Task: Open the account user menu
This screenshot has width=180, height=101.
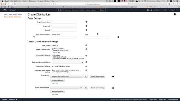Action: 157,10
